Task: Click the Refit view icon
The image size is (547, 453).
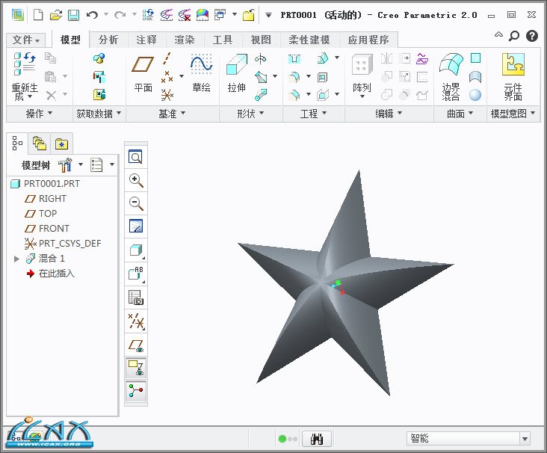Action: [136, 157]
